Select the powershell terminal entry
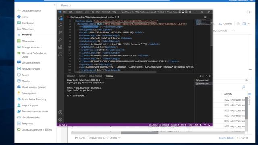258x145 pixels. pyautogui.click(x=203, y=80)
